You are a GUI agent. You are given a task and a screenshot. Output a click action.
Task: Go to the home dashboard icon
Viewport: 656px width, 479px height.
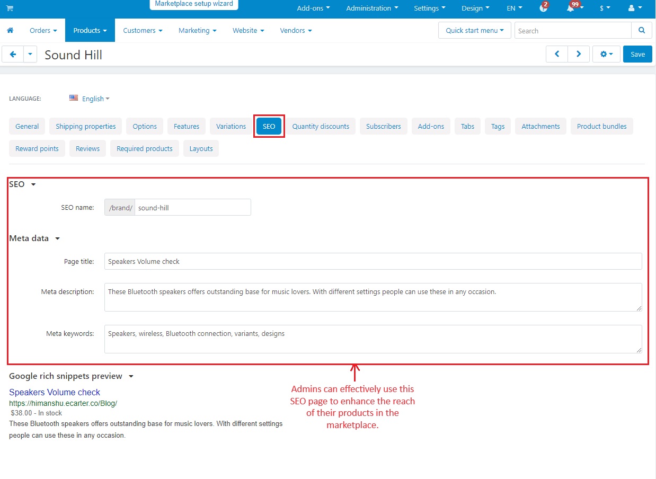10,30
